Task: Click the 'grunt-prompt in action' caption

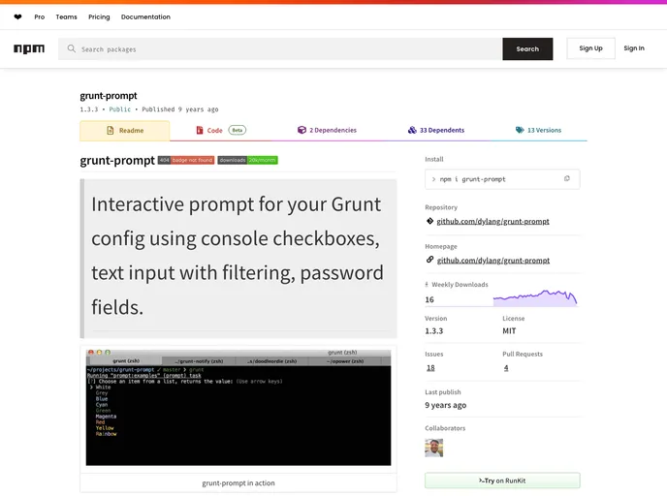Action: 238,483
